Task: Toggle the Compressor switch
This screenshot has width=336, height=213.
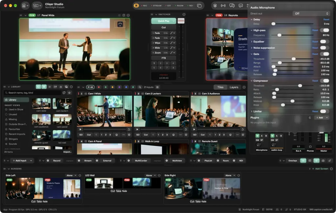Action: [x=325, y=81]
